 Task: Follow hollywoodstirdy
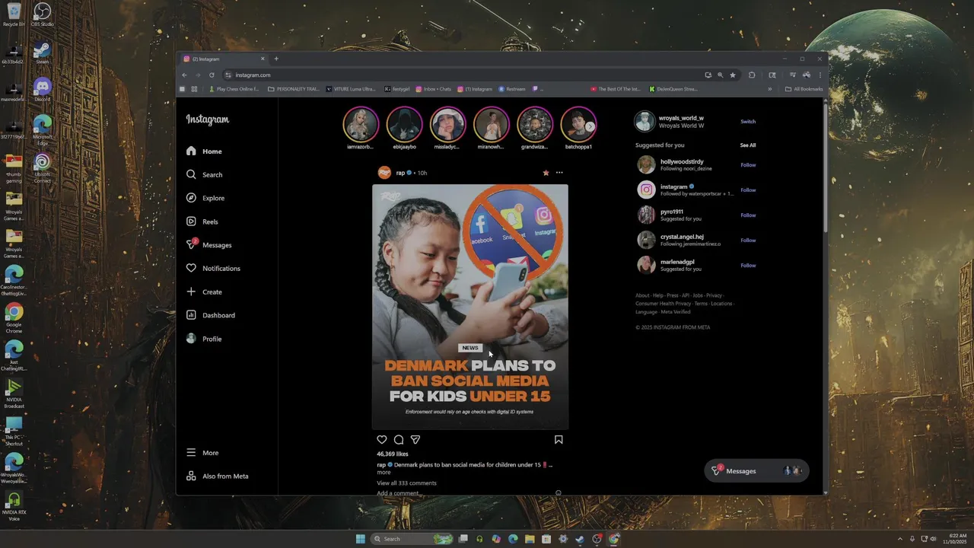(748, 165)
